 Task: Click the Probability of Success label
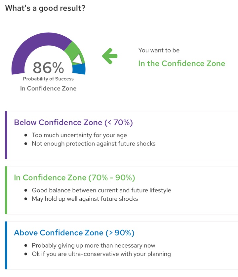pyautogui.click(x=48, y=79)
